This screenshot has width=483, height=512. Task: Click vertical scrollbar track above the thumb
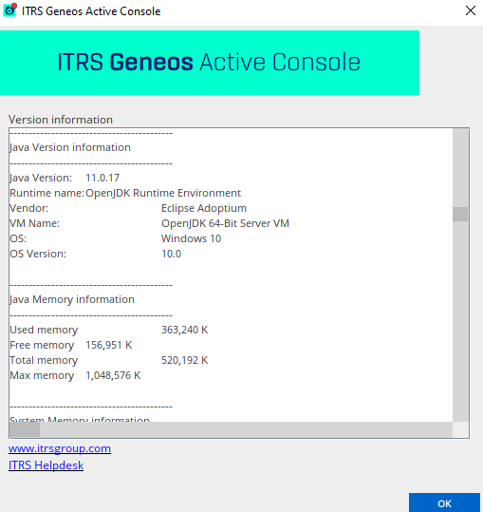[460, 168]
